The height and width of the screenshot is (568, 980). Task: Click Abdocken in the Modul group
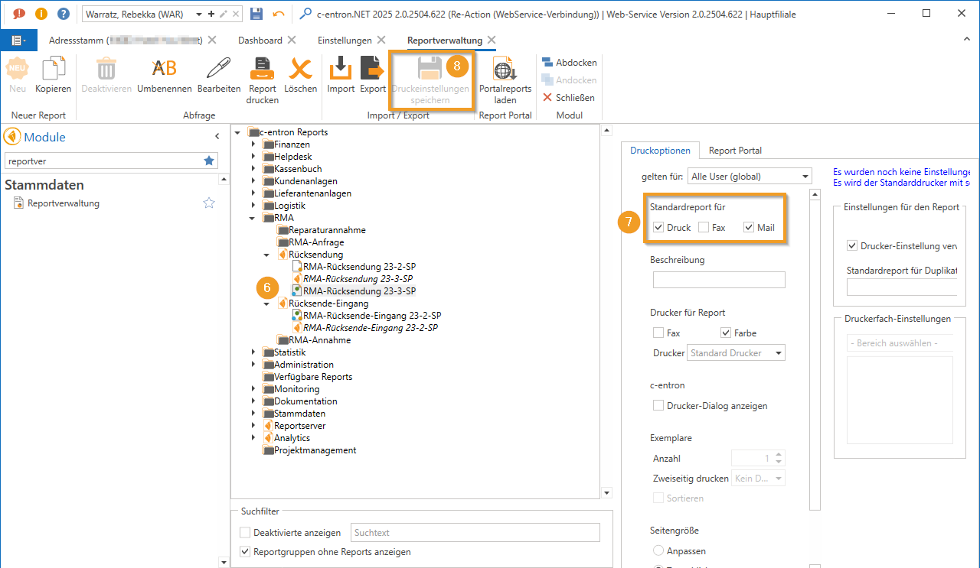[569, 63]
